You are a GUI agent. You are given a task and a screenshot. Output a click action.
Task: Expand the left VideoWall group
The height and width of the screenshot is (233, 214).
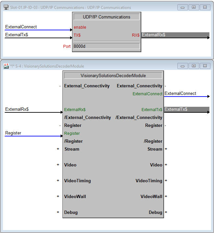coord(58,196)
